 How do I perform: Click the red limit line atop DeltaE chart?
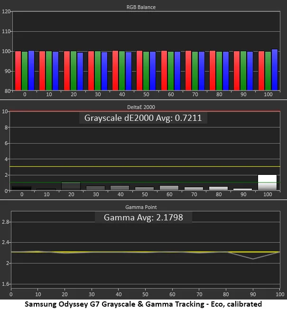coord(142,111)
